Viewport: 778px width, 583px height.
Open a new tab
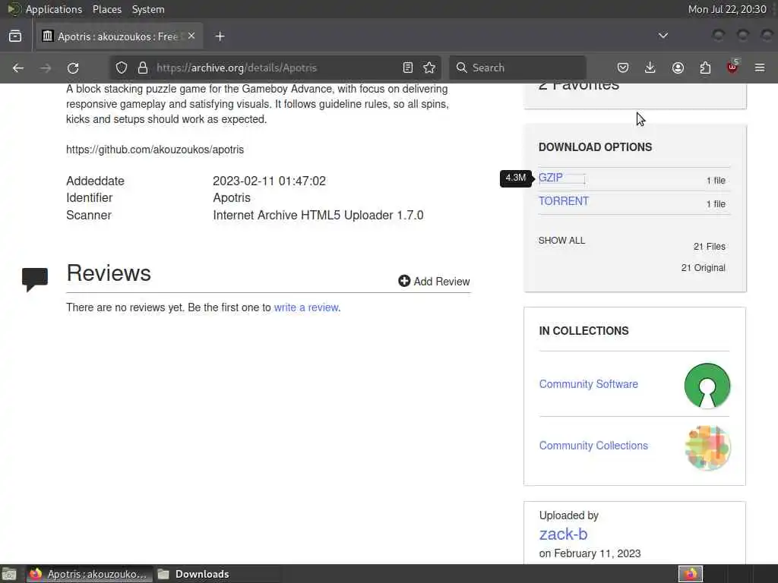(220, 36)
